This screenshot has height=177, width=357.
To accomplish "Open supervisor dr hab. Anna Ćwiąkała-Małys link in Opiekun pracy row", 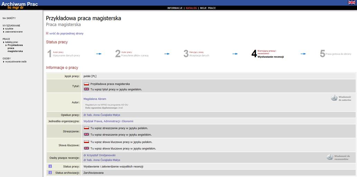I will pyautogui.click(x=102, y=115).
